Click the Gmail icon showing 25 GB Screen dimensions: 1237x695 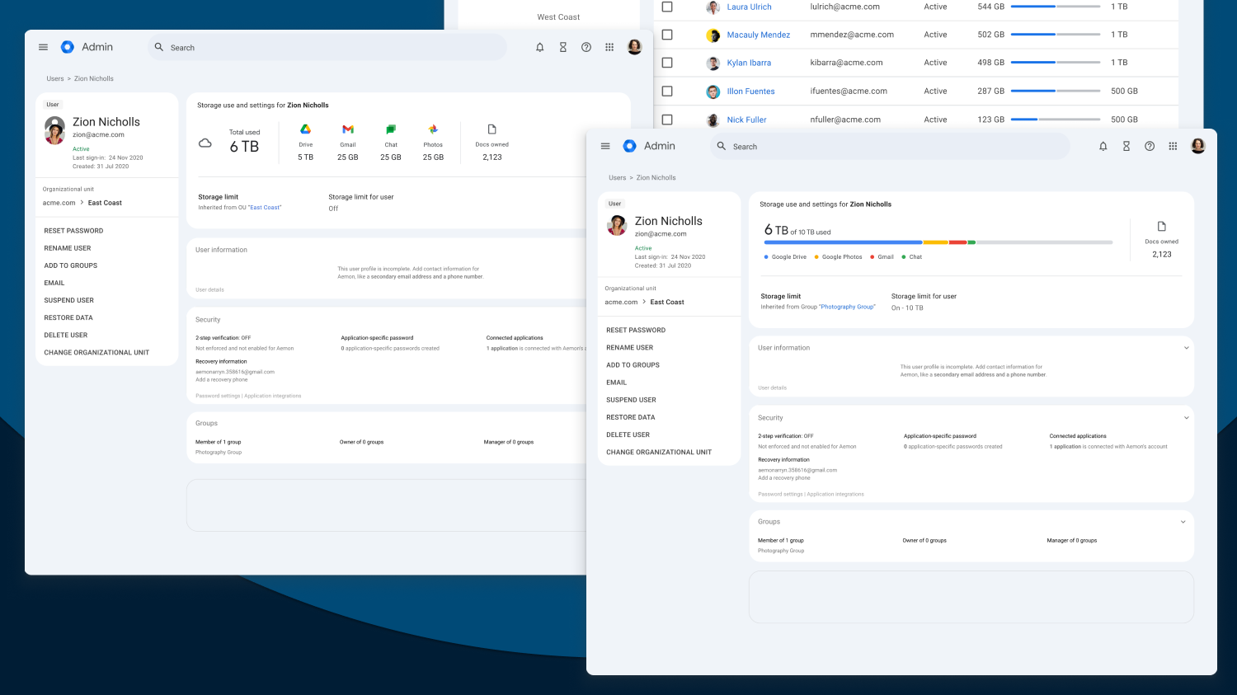348,129
